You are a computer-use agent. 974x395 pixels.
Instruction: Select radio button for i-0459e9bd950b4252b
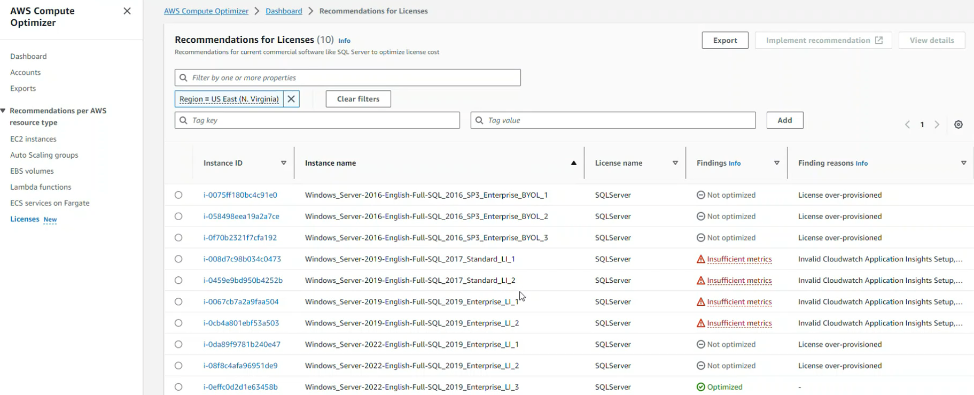point(178,281)
